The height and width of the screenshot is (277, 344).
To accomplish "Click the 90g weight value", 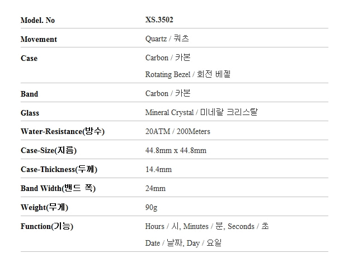I will (x=151, y=208).
